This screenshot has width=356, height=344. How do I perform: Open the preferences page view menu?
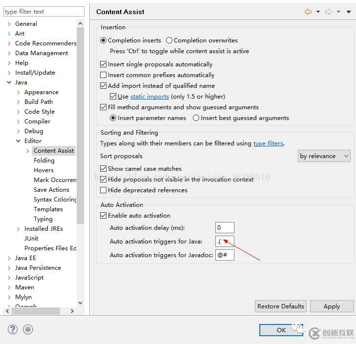349,12
